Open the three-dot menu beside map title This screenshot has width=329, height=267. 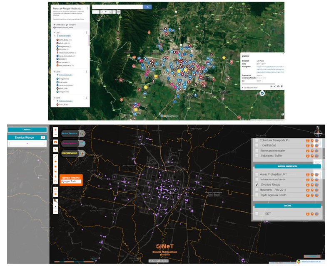click(87, 8)
